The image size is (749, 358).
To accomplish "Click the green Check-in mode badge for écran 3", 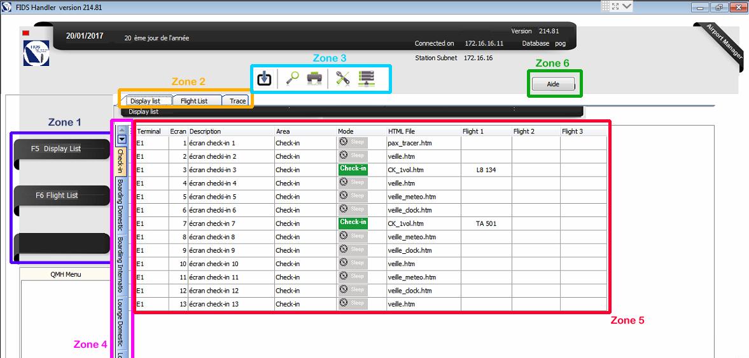I will [x=353, y=169].
